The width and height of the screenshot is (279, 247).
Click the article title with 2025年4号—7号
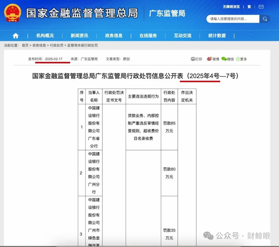[x=135, y=76]
